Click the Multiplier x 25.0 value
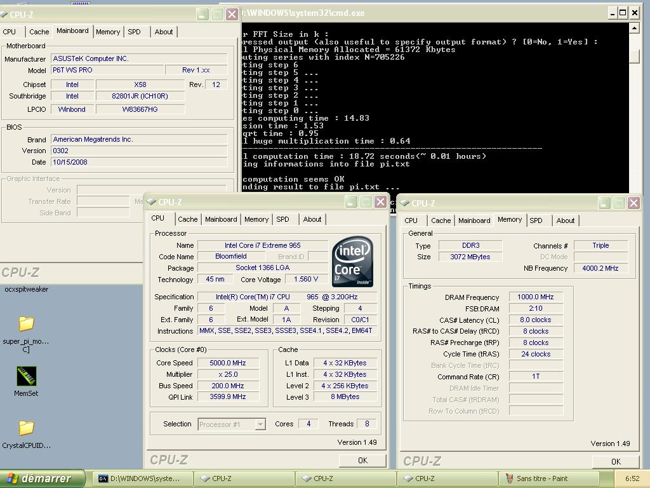 (228, 374)
